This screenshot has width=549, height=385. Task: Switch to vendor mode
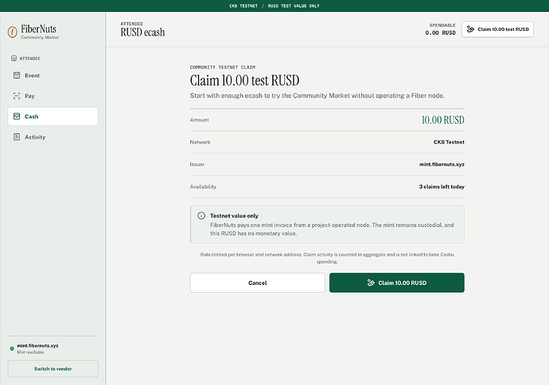[x=53, y=368]
